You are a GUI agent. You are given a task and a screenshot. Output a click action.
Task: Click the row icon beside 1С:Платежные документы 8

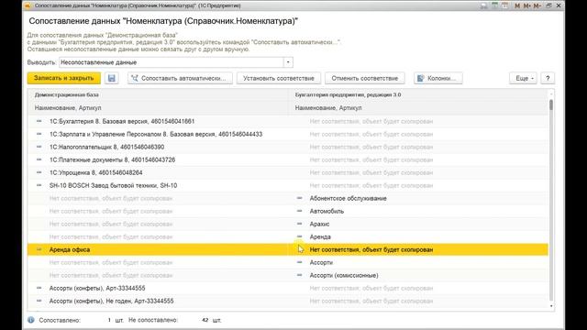39,159
